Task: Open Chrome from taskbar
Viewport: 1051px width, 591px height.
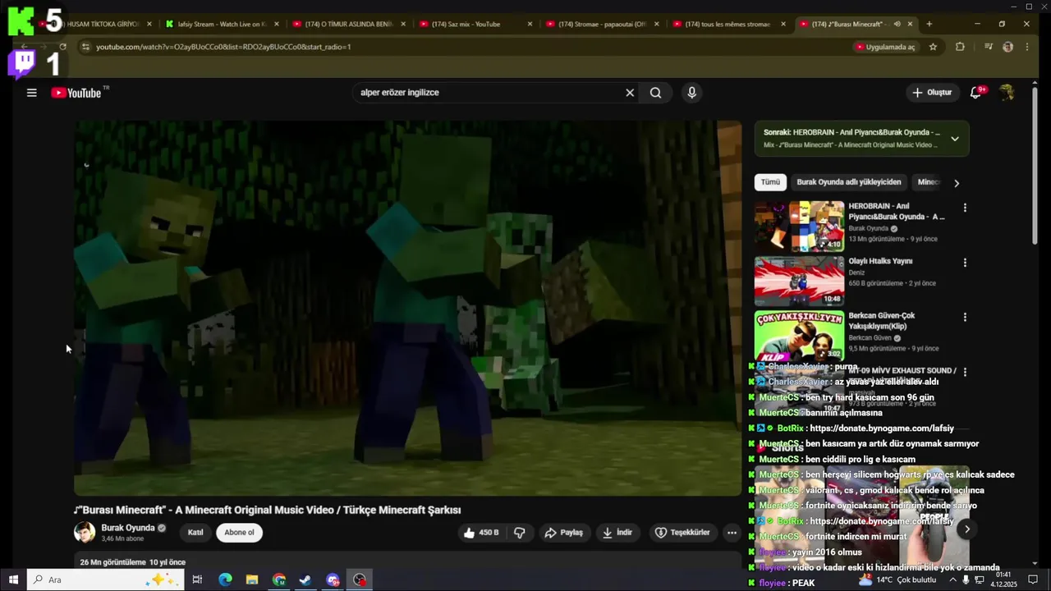Action: pos(279,580)
